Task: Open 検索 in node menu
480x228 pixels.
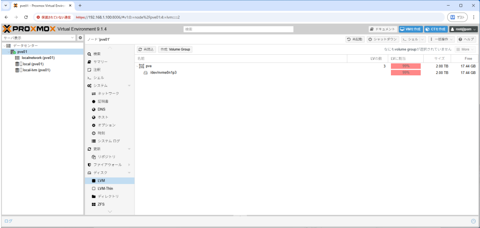Action: coord(110,54)
